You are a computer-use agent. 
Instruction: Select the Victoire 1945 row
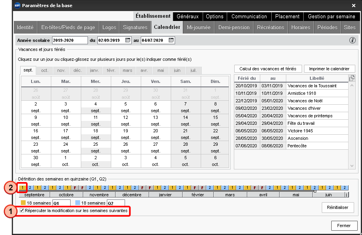click(x=291, y=131)
